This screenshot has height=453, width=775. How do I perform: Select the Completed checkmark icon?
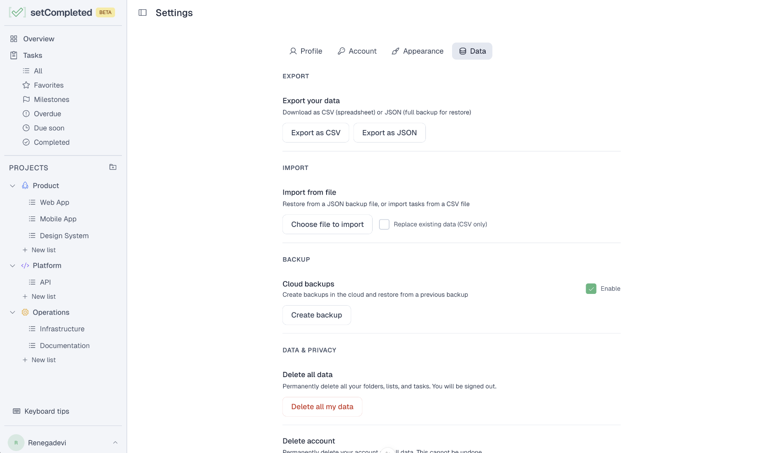coord(26,142)
